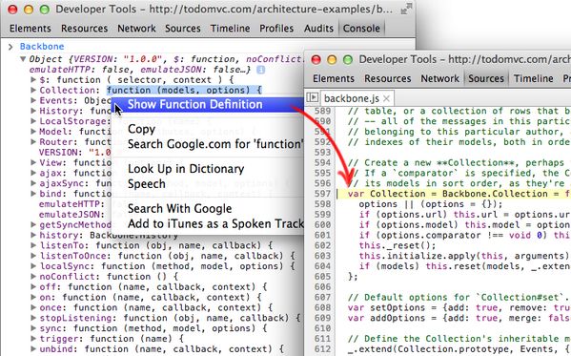
Task: Open the Profiles tab
Action: tap(276, 29)
